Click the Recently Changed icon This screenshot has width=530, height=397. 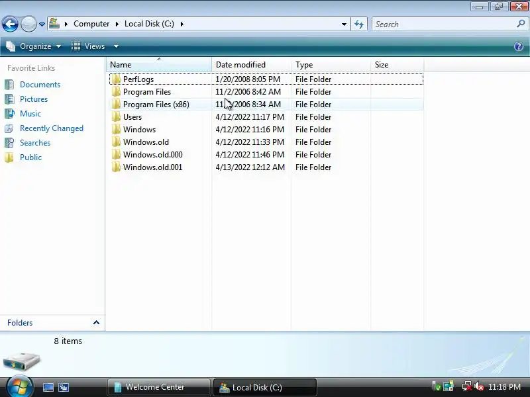click(x=9, y=128)
